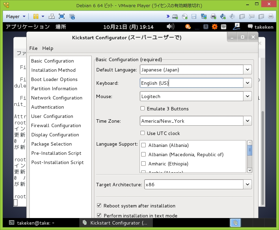The width and height of the screenshot is (279, 230).
Task: Check Albanian (Albania) language support
Action: pos(143,145)
